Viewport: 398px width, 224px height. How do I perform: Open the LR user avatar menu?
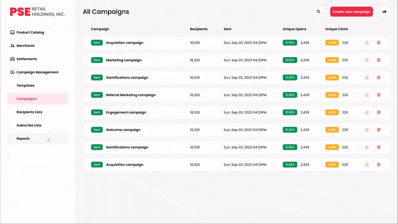(385, 11)
